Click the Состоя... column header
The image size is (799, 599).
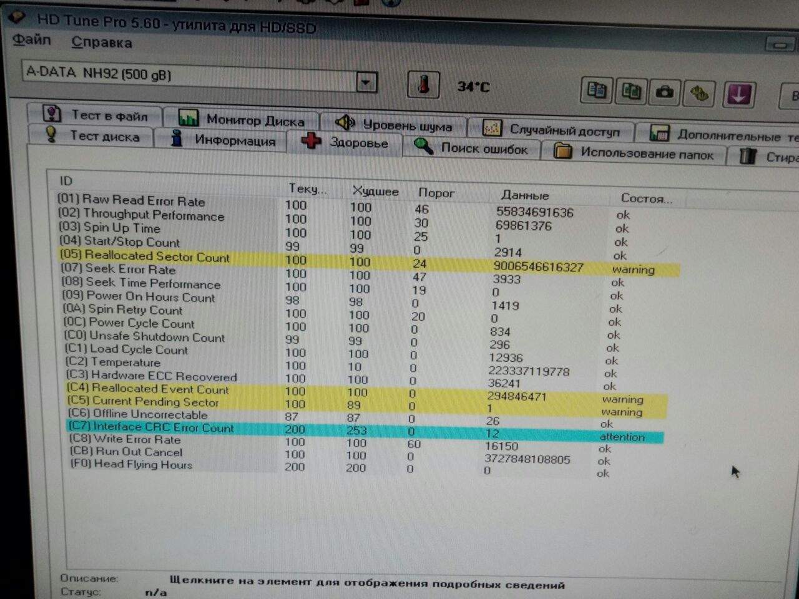click(x=647, y=198)
